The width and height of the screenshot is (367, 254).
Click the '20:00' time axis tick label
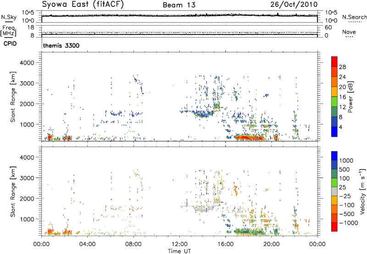coord(272,244)
